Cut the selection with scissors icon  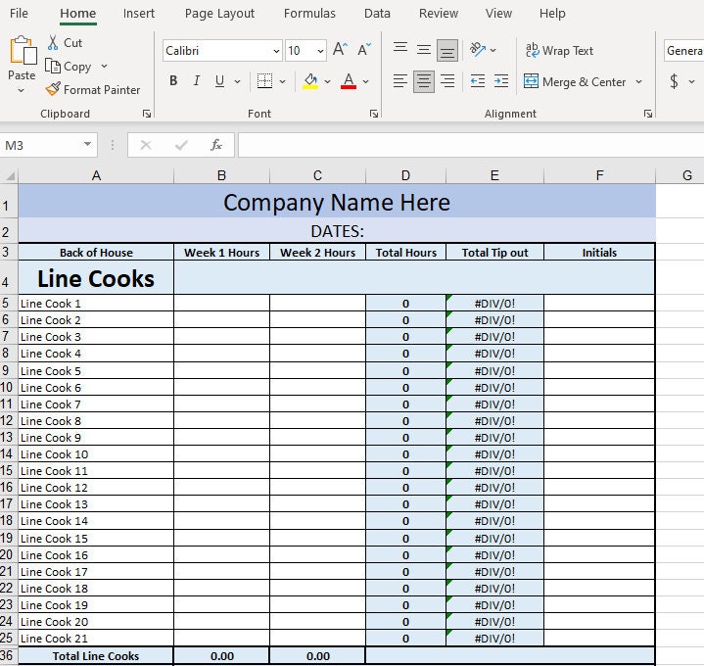tap(53, 43)
